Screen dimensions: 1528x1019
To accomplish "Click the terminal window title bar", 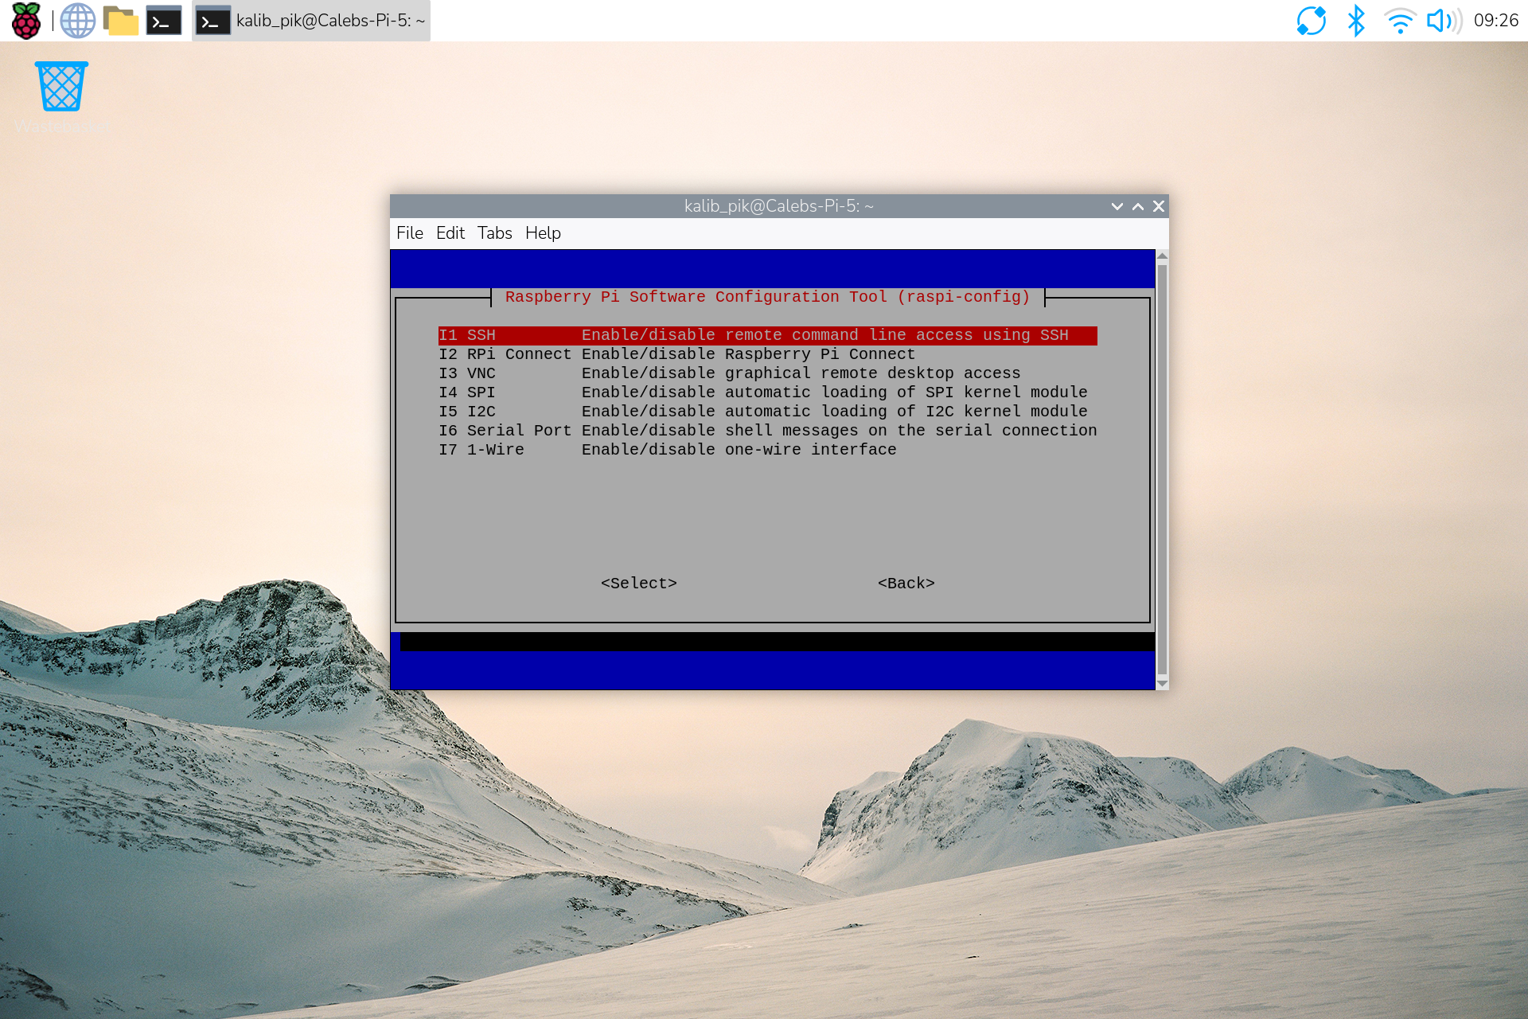I will [779, 206].
